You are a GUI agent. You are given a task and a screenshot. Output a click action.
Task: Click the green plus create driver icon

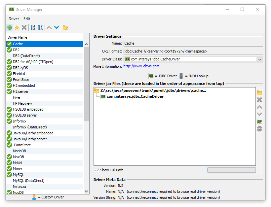pyautogui.click(x=9, y=28)
